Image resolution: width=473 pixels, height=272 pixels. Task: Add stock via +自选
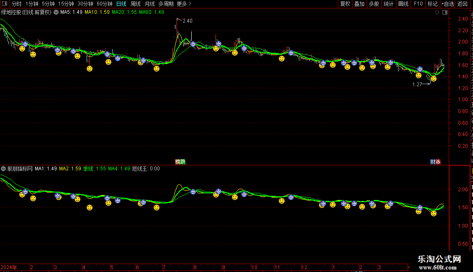click(x=447, y=4)
